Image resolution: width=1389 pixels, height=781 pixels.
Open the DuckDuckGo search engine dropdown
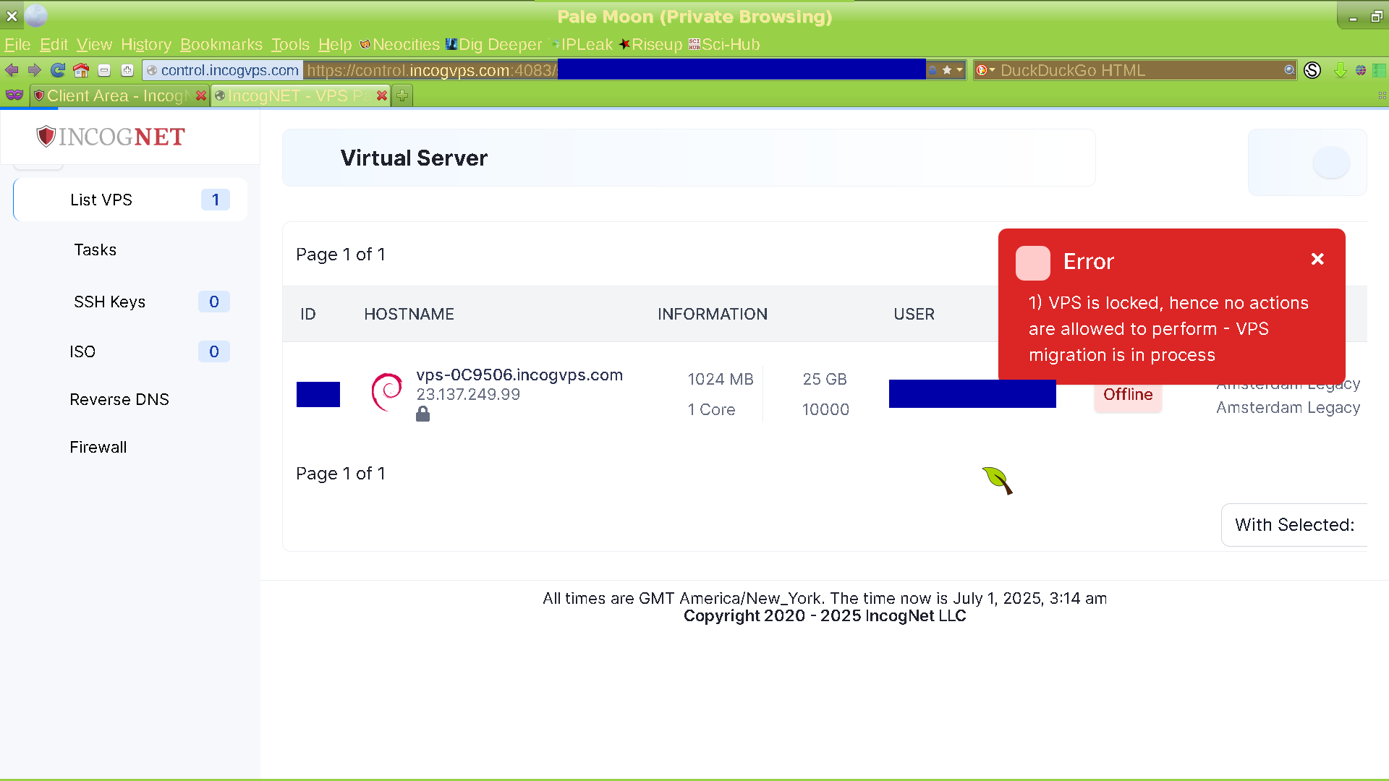pos(986,70)
